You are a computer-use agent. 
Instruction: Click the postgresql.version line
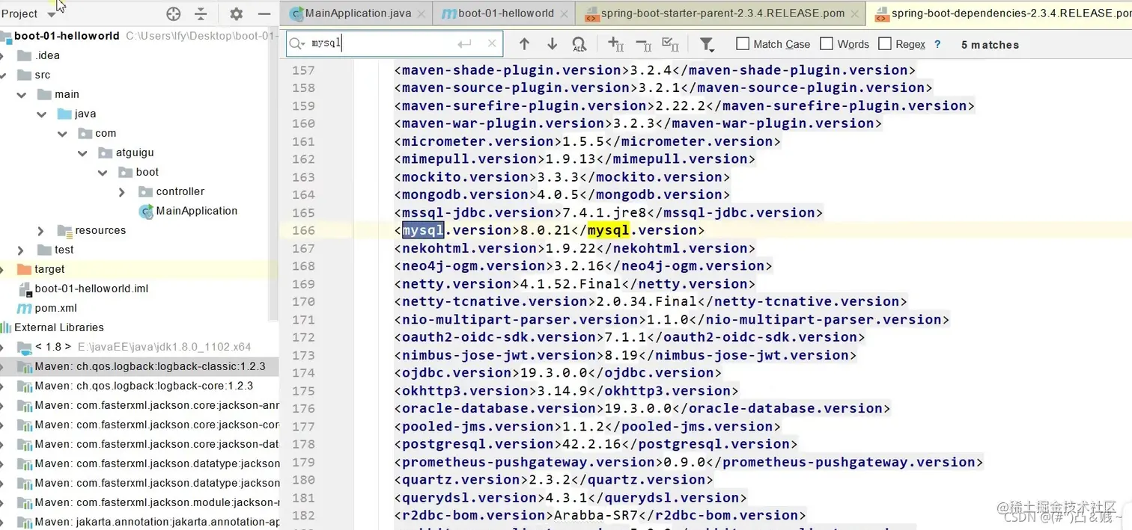pos(595,444)
